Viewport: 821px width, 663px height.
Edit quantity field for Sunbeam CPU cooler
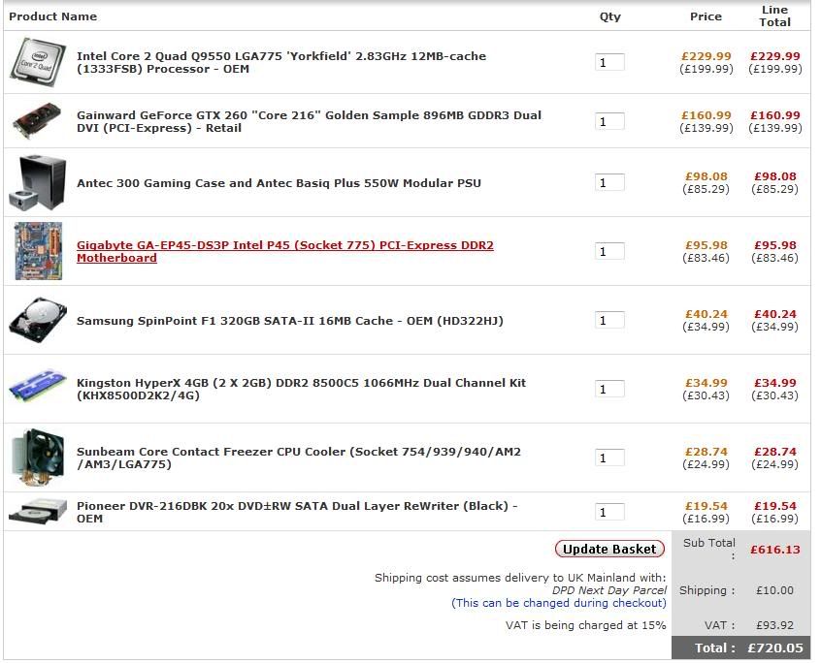(609, 458)
